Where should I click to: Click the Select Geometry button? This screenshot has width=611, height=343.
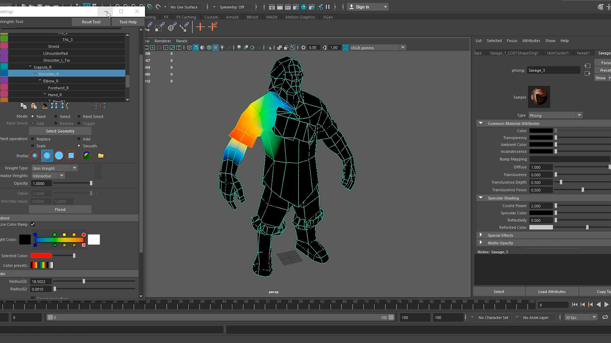[60, 131]
